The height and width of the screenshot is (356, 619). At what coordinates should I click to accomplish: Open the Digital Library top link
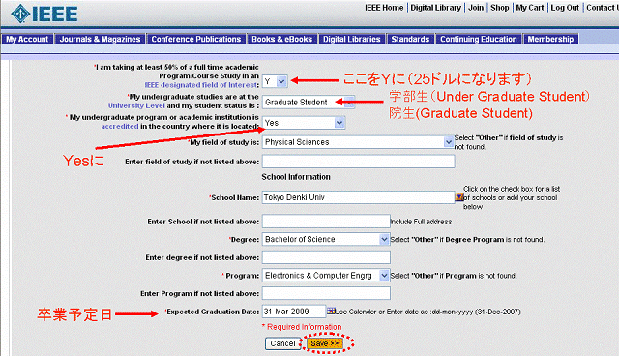[x=436, y=8]
